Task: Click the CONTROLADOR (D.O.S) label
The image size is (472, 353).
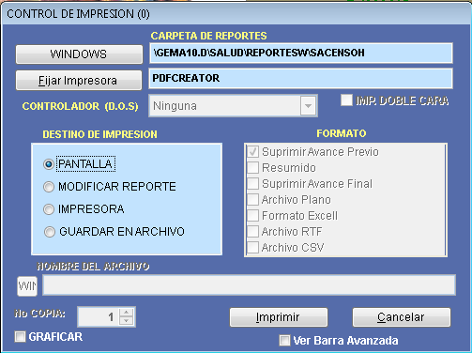Action: (80, 106)
